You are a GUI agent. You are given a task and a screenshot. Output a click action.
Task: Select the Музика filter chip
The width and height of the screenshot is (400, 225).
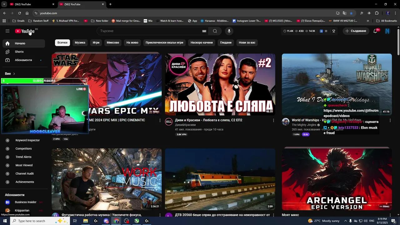pos(80,42)
